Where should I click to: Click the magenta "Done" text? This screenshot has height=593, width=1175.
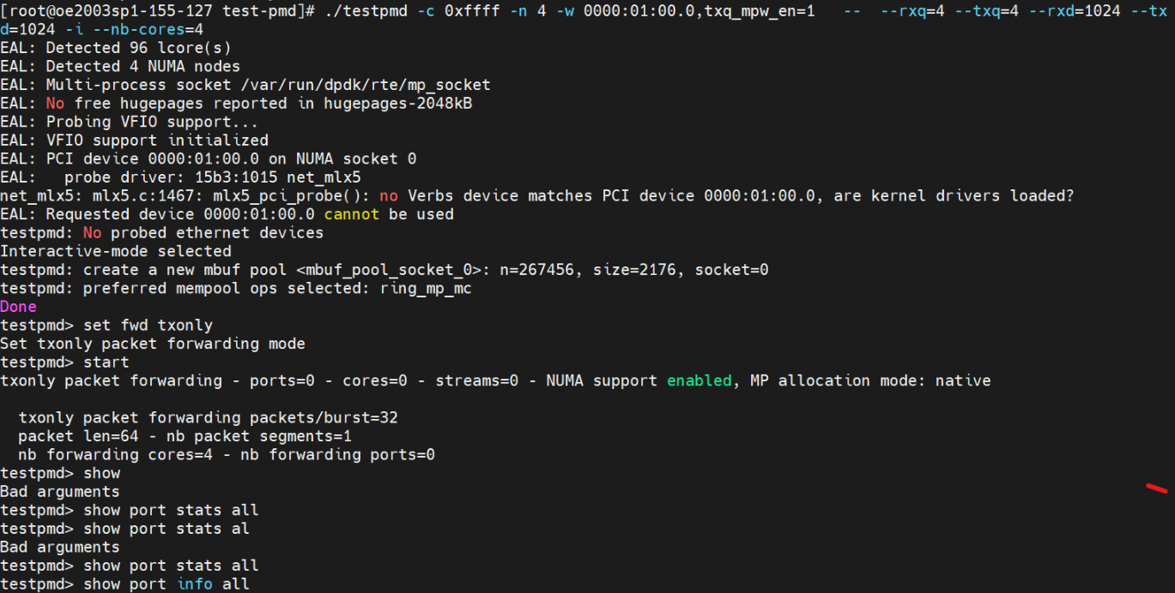pyautogui.click(x=18, y=307)
